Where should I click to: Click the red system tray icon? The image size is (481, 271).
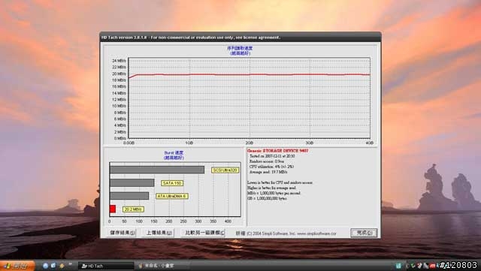[433, 266]
